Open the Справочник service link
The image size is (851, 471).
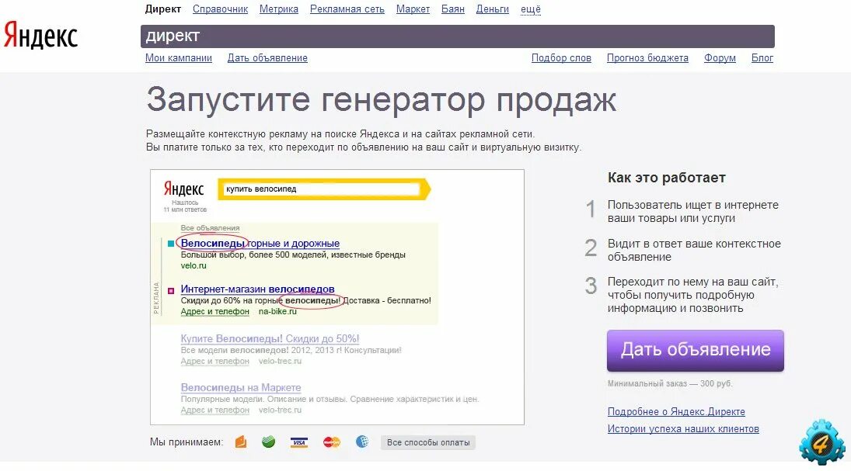pyautogui.click(x=221, y=9)
